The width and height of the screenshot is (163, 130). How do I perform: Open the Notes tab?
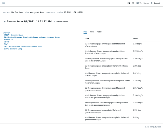[99, 32]
